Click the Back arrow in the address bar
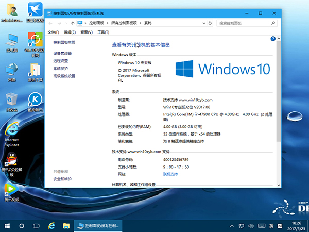Image resolution: width=309 pixels, height=232 pixels. (51, 23)
